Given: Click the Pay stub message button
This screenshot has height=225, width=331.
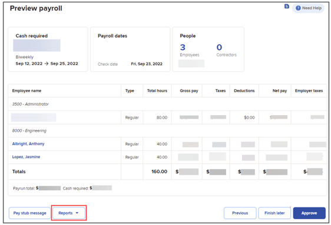Looking at the screenshot, I should [29, 213].
